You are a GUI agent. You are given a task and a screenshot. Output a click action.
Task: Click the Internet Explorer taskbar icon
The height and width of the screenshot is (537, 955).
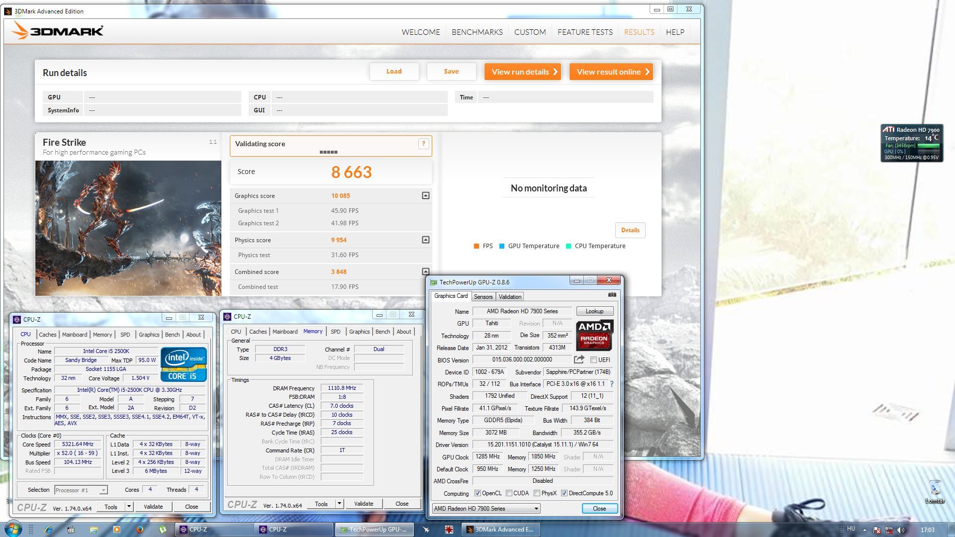[48, 530]
